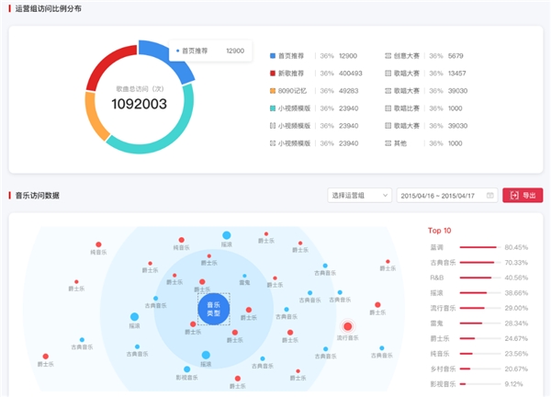Click the Top 10 heading
551x397 pixels.
tap(439, 231)
